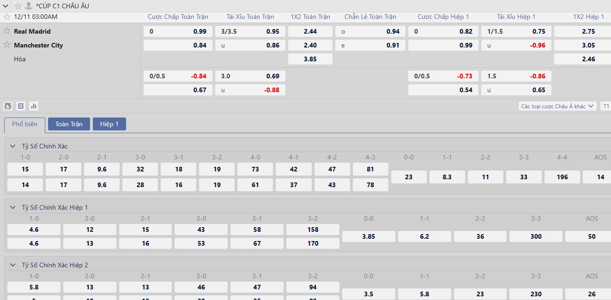Open the Các loại cược Châu Á khác dropdown
Image resolution: width=611 pixels, height=300 pixels.
click(557, 106)
